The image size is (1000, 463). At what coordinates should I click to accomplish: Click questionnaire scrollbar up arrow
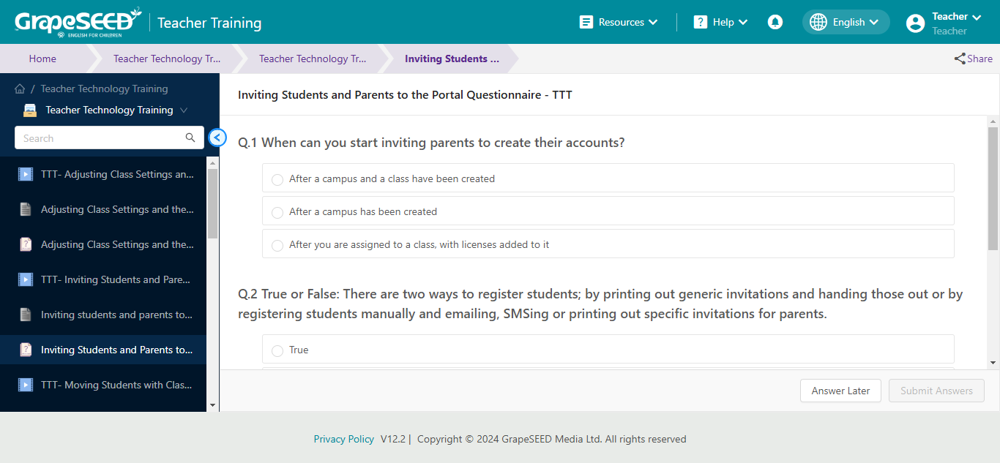pos(993,121)
